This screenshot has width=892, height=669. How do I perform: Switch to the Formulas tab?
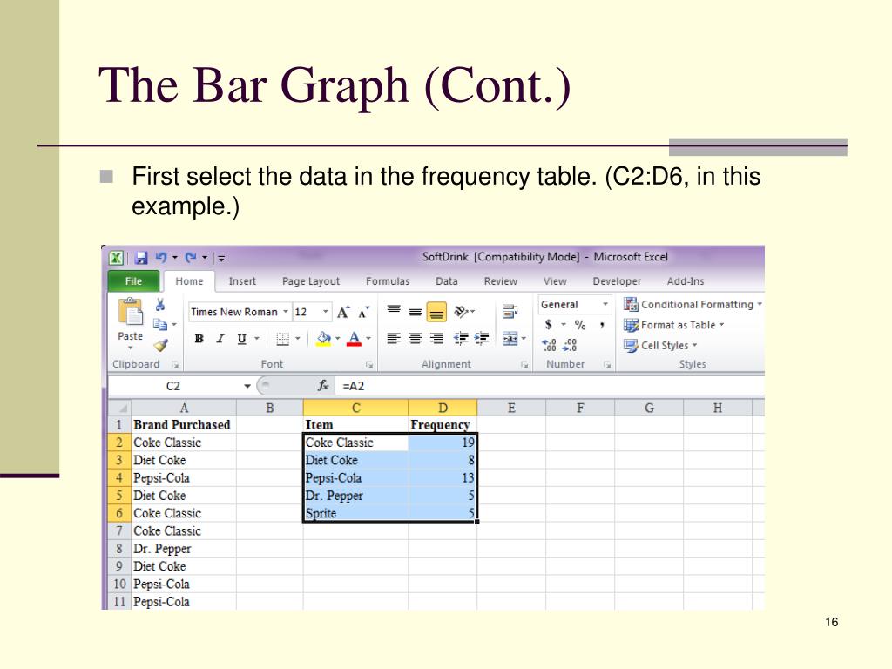pyautogui.click(x=388, y=281)
